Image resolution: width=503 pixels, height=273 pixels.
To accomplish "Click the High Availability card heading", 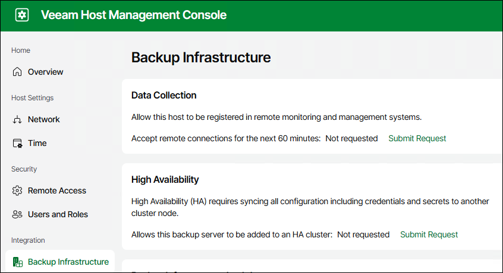I will 165,179.
